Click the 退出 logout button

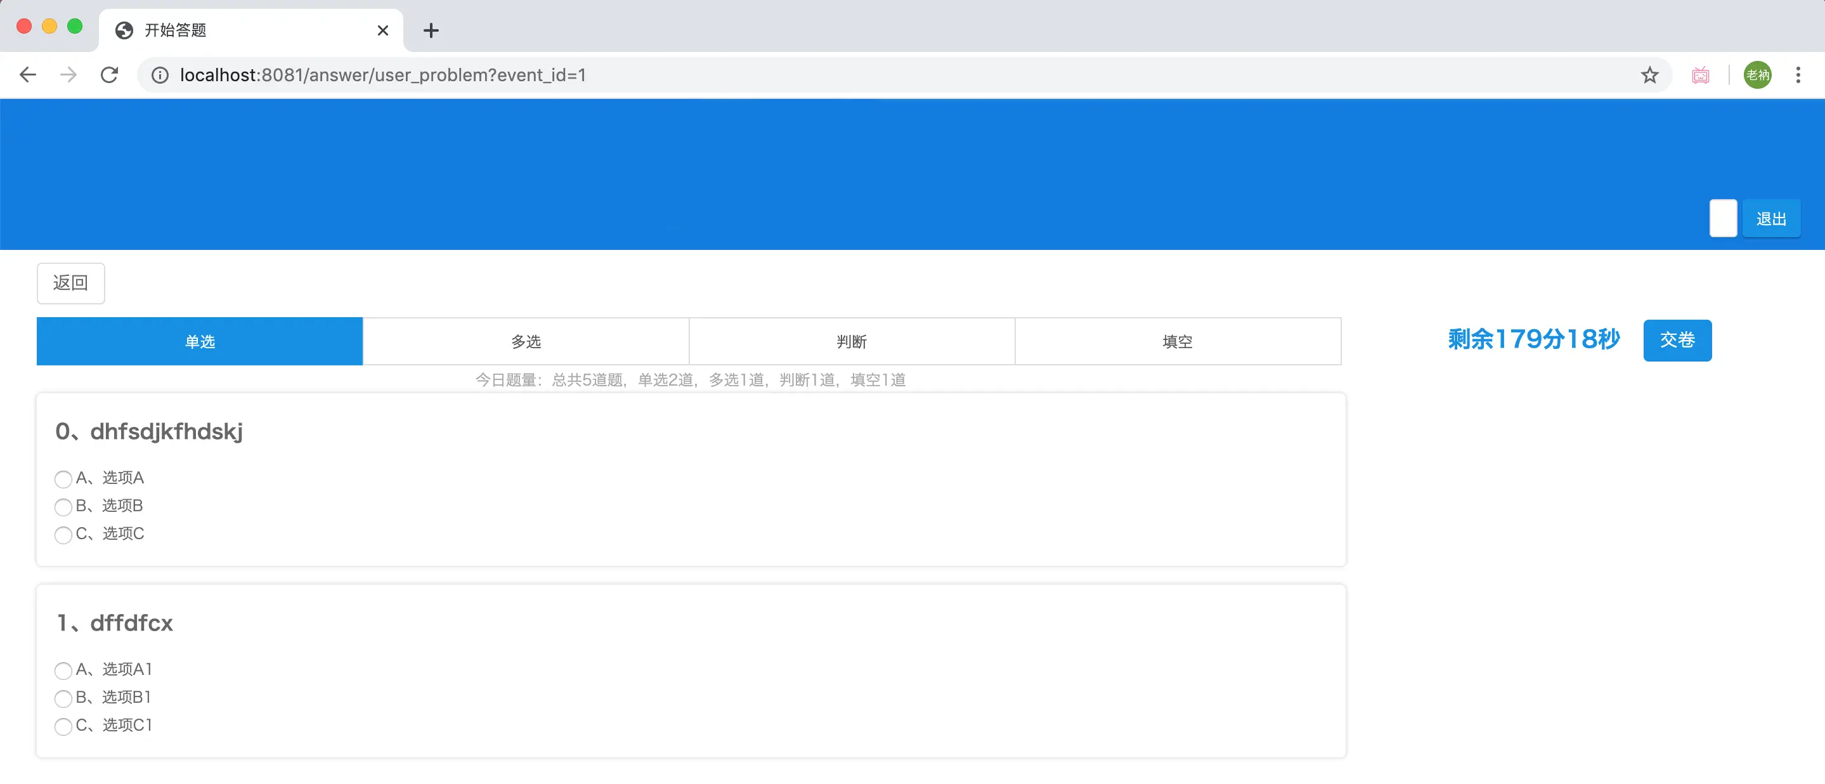click(1770, 219)
